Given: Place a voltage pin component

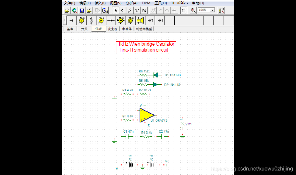Looking at the screenshot, I should 72,20.
